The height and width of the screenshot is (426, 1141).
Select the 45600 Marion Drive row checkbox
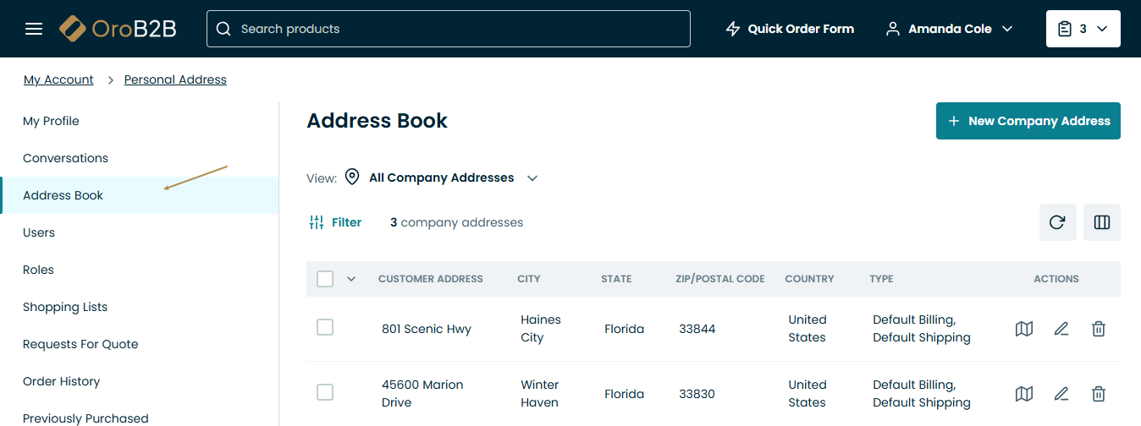pos(325,392)
